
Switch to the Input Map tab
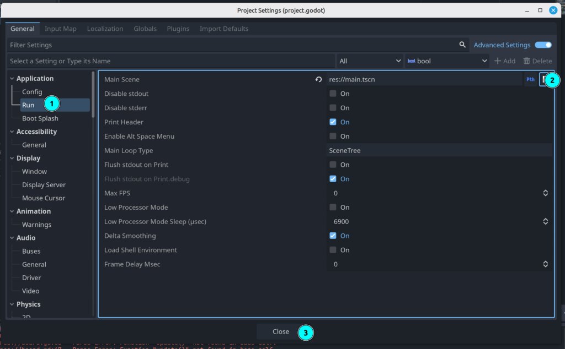[61, 29]
